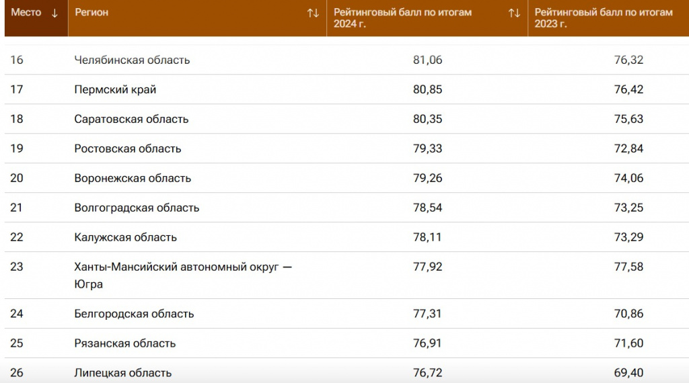Click Ростовская область region cell
689x383 pixels.
pyautogui.click(x=127, y=148)
